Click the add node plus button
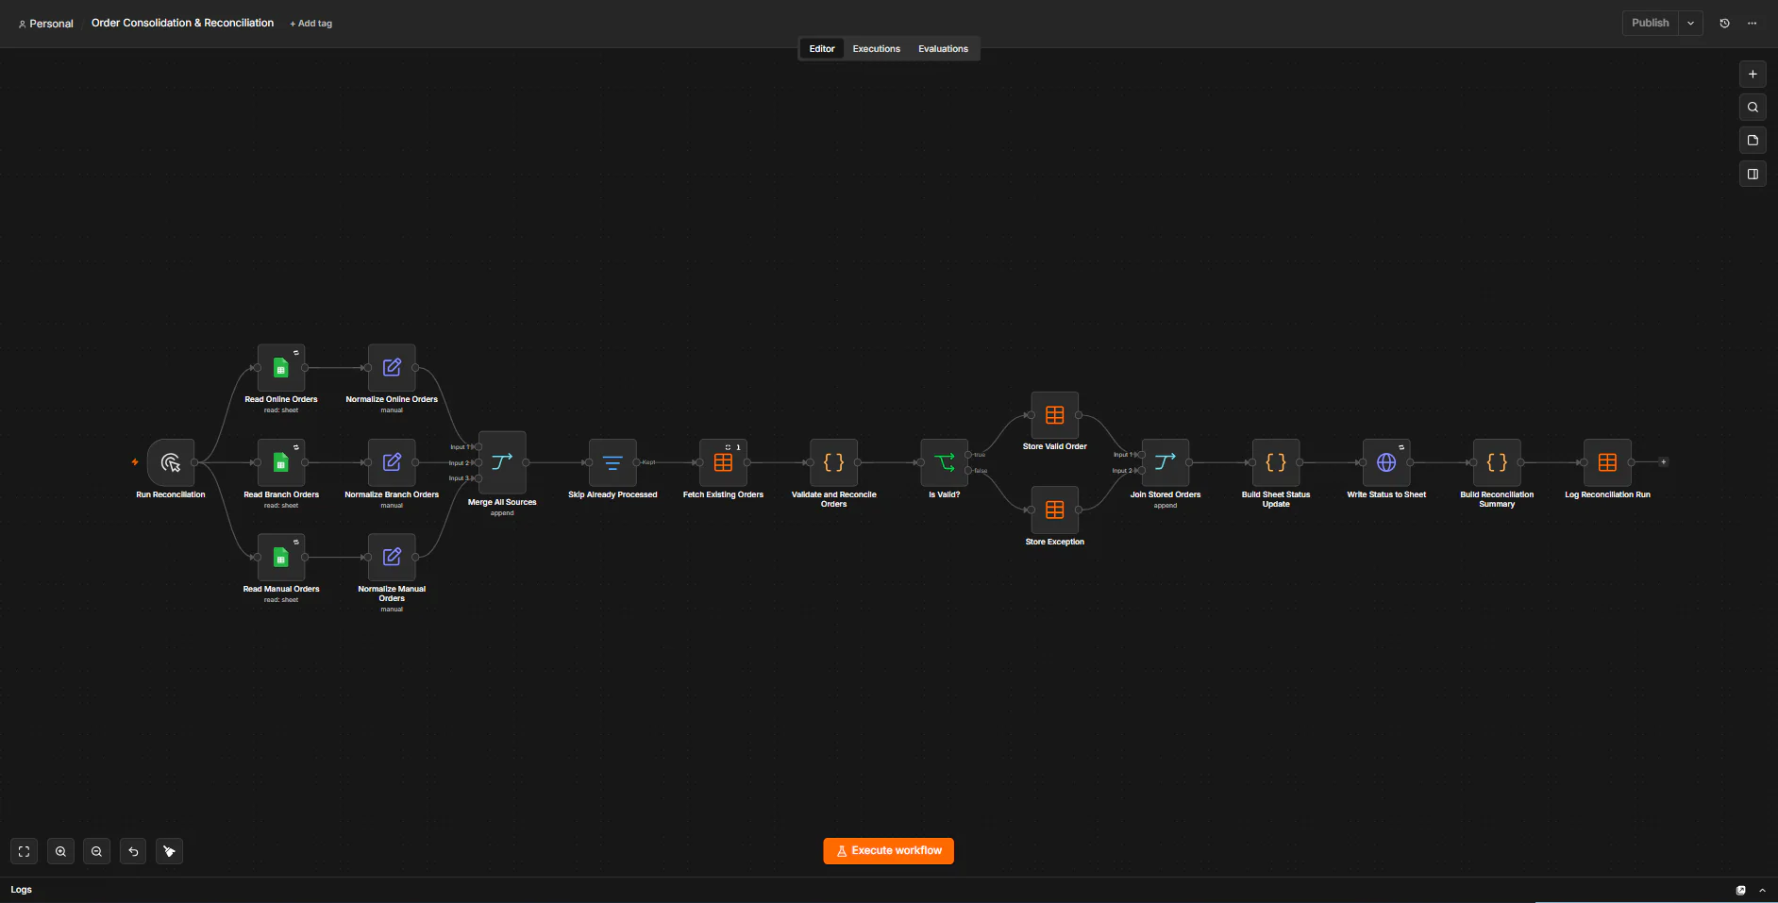Image resolution: width=1778 pixels, height=903 pixels. [x=1753, y=74]
